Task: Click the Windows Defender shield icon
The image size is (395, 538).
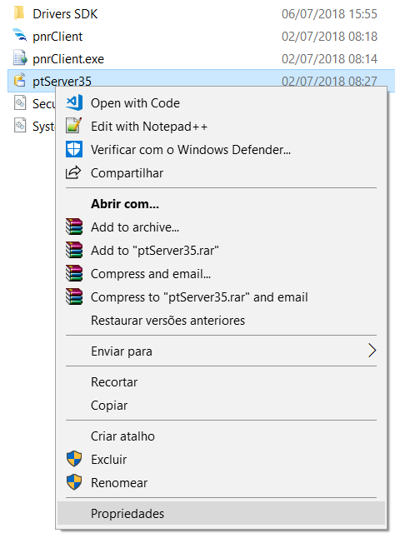Action: (74, 149)
